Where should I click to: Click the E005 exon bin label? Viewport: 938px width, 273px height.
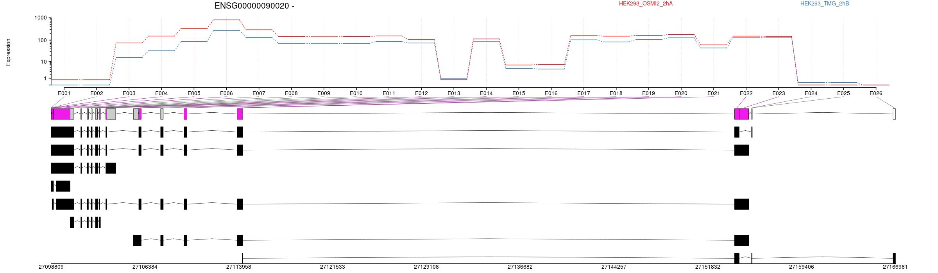[x=194, y=93]
